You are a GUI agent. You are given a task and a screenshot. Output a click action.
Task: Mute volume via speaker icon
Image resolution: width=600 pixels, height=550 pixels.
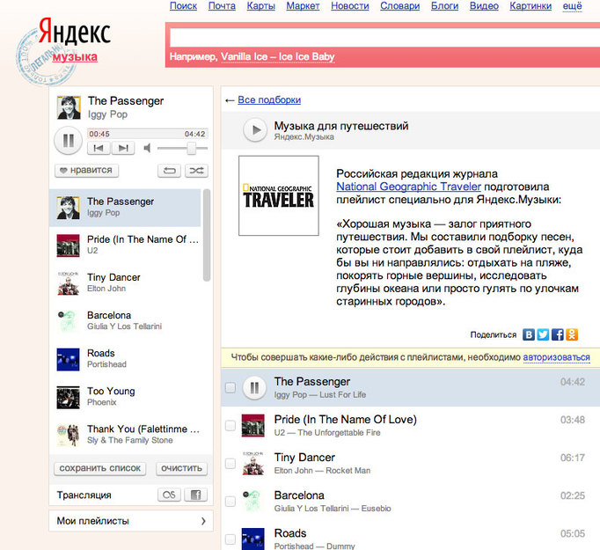[x=147, y=148]
